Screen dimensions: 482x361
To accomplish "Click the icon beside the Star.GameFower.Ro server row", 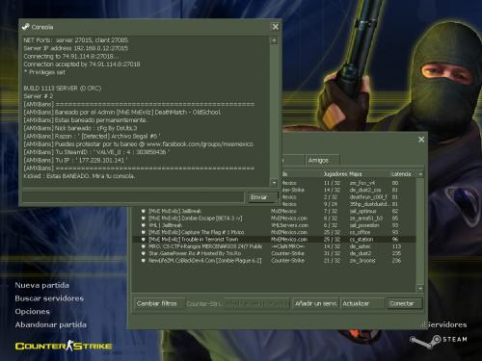I will (x=144, y=253).
